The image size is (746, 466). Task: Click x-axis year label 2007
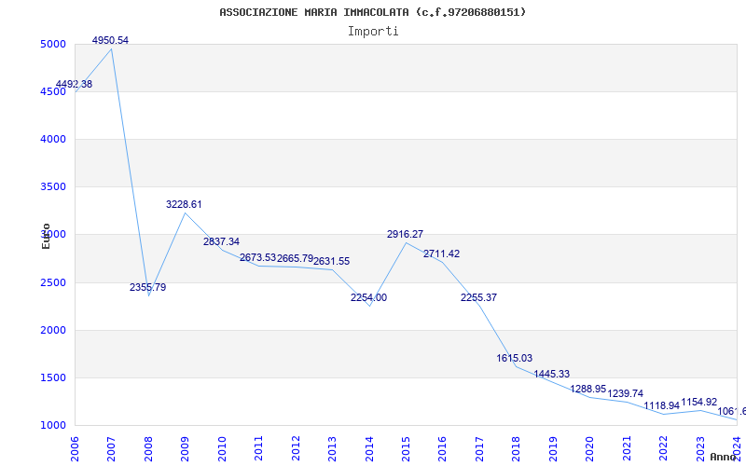click(111, 448)
